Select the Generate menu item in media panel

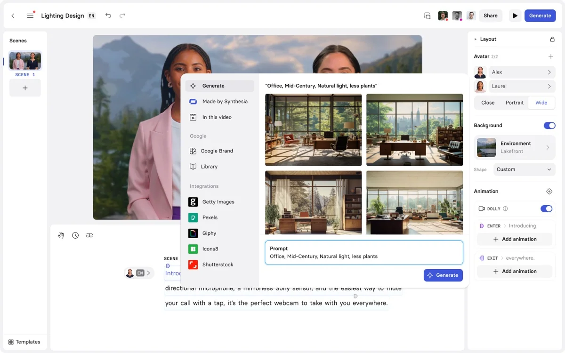pyautogui.click(x=219, y=86)
